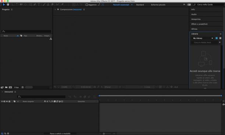Toggle the video eye column switch in timeline
This screenshot has width=225, height=135.
[x=2, y=101]
